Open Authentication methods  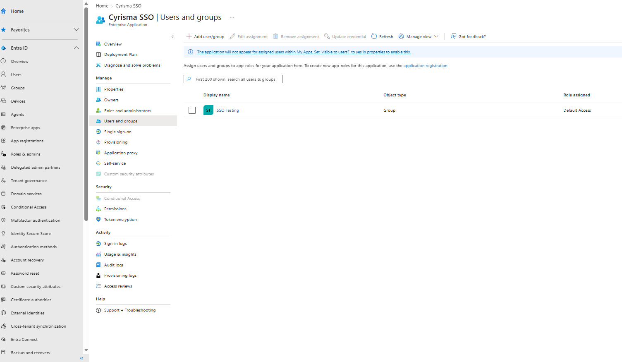34,247
